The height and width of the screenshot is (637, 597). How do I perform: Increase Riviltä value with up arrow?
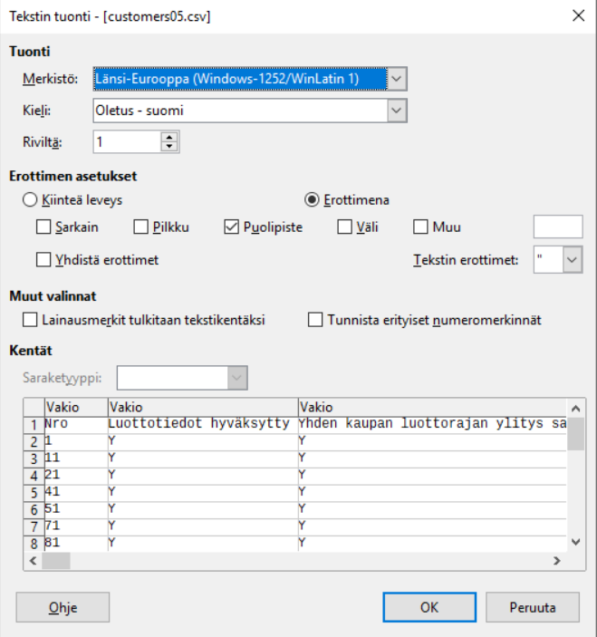click(170, 136)
